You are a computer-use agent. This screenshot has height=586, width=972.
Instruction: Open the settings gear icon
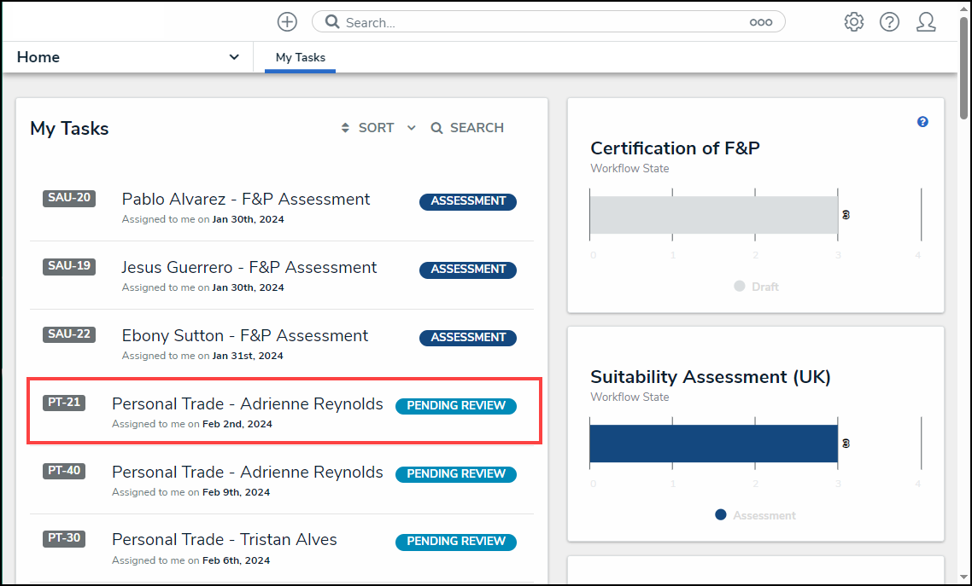click(853, 22)
